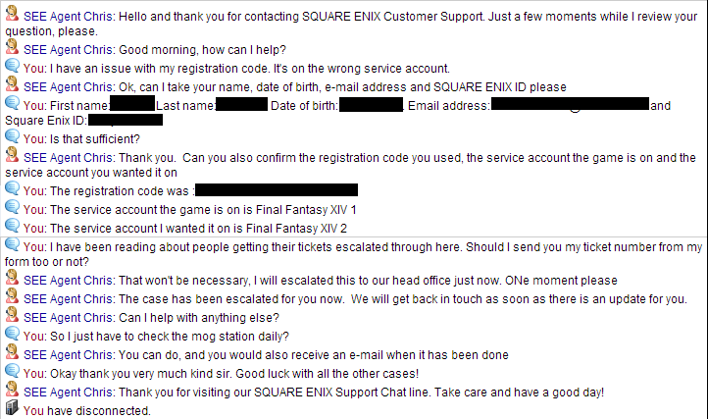Viewport: 708px width, 419px height.
Task: Click the agent avatar beside "Good morning, how can I help?"
Action: [12, 49]
